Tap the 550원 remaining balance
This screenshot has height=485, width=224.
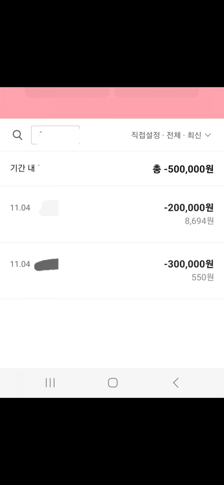click(x=203, y=277)
